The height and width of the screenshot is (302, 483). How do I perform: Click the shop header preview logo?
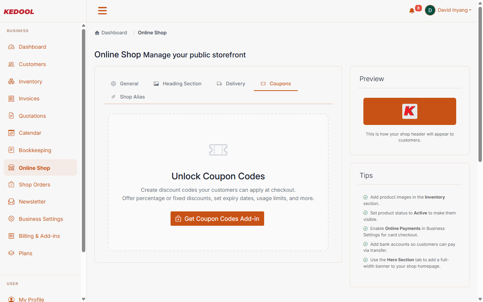pyautogui.click(x=410, y=111)
